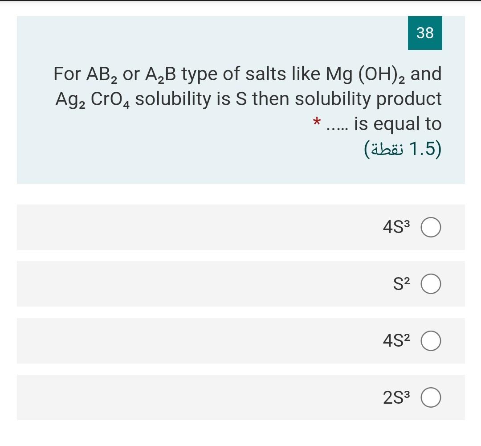Select the 4S² answer radio button
481x446 pixels.
point(430,341)
